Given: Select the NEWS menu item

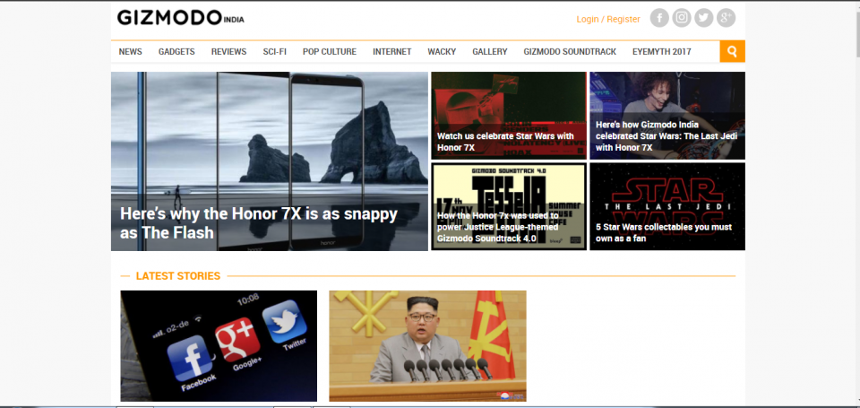Looking at the screenshot, I should pyautogui.click(x=130, y=52).
